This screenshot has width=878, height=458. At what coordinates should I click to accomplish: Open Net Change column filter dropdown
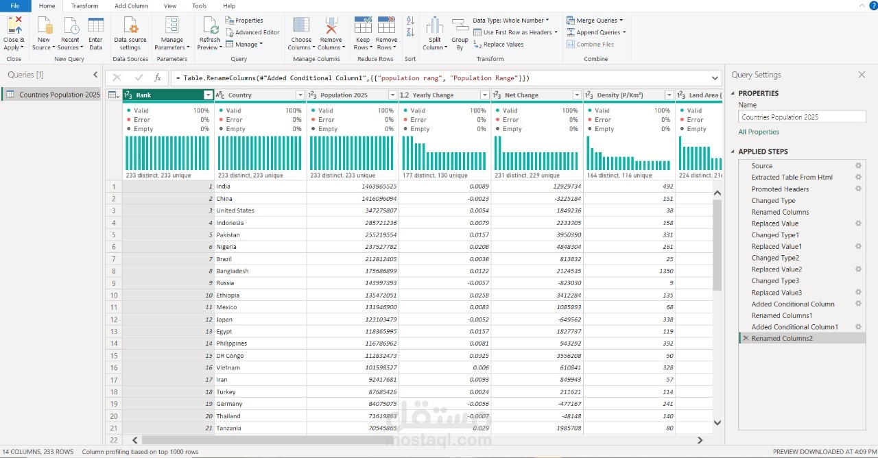pos(577,95)
